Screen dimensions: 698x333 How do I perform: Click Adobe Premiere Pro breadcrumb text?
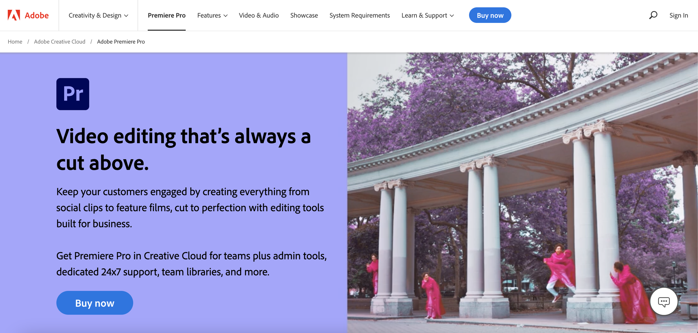pos(121,42)
